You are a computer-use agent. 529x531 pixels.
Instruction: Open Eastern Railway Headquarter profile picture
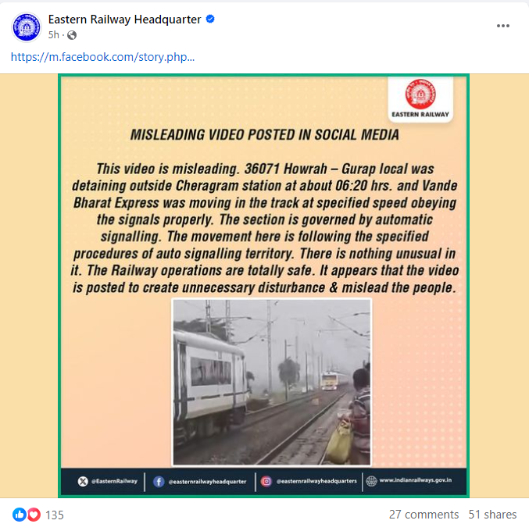coord(27,27)
